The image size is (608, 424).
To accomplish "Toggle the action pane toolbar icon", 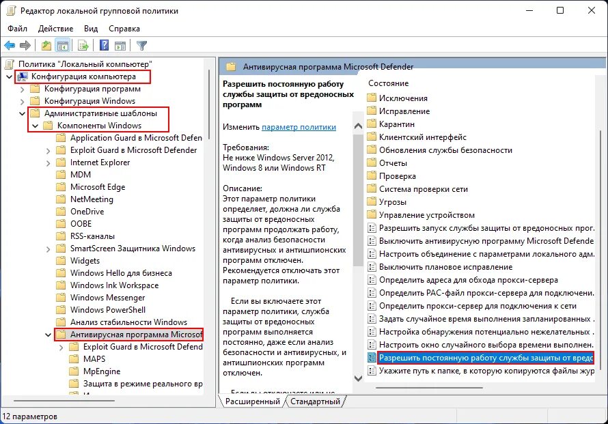I will (x=120, y=45).
